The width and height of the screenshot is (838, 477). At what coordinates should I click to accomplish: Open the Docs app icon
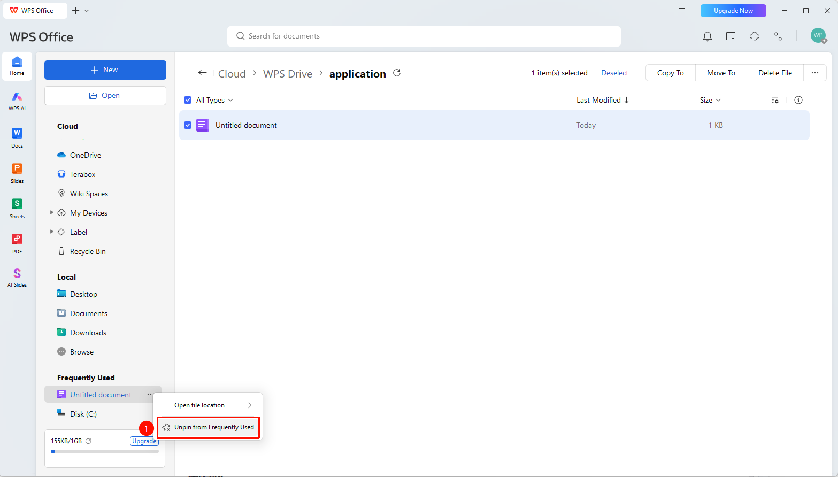17,137
